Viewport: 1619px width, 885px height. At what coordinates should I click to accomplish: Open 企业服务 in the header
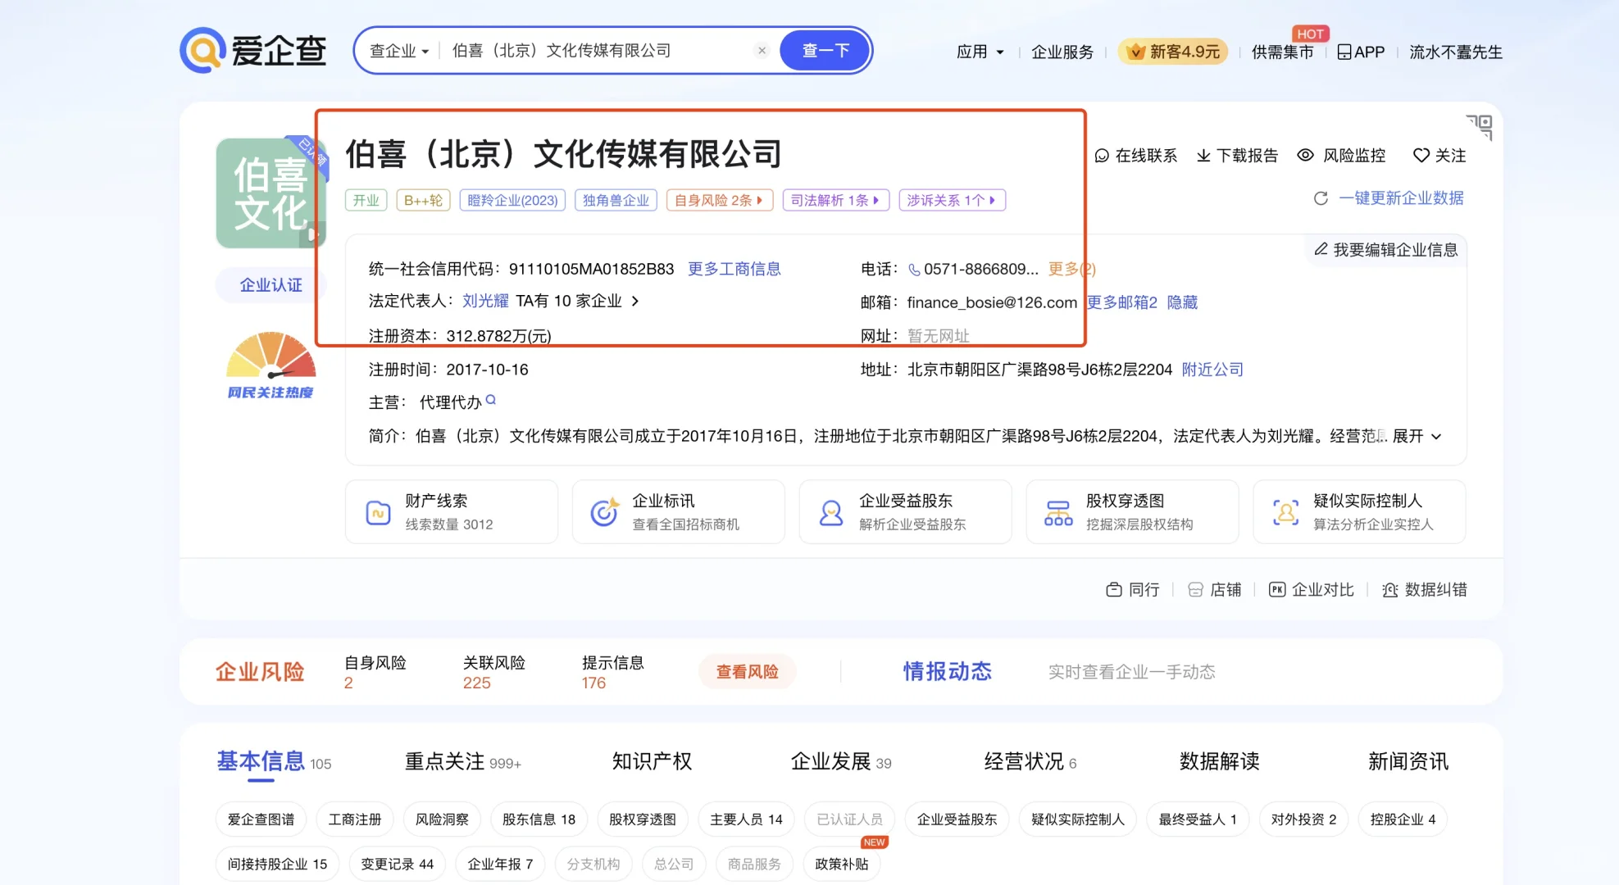(x=1062, y=52)
